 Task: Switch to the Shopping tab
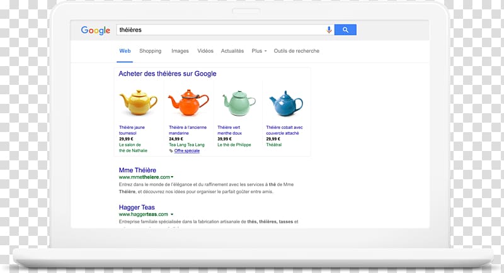pos(151,51)
